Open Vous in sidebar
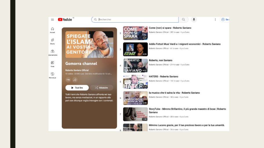 (x=52, y=64)
